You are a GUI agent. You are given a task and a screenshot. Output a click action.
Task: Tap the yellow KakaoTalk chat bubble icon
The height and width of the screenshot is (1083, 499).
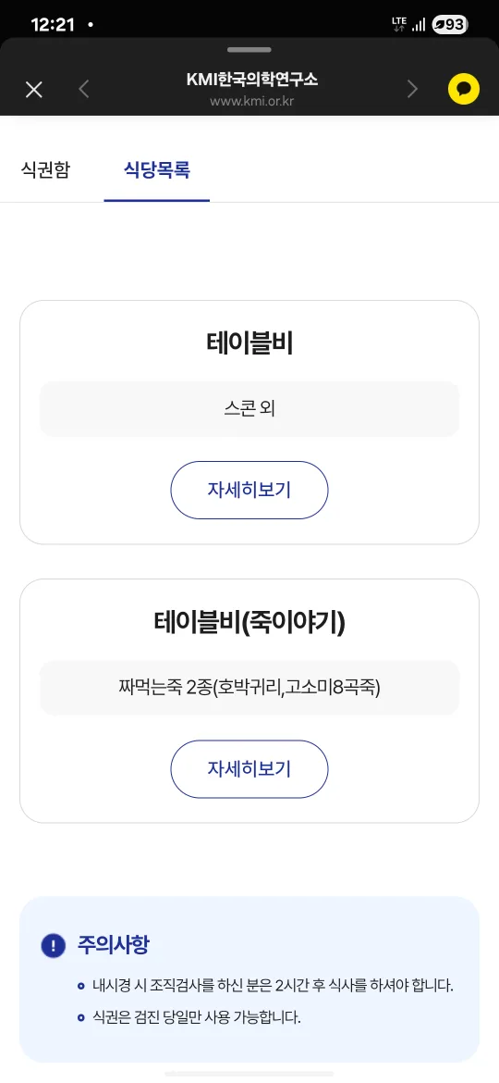tap(463, 89)
